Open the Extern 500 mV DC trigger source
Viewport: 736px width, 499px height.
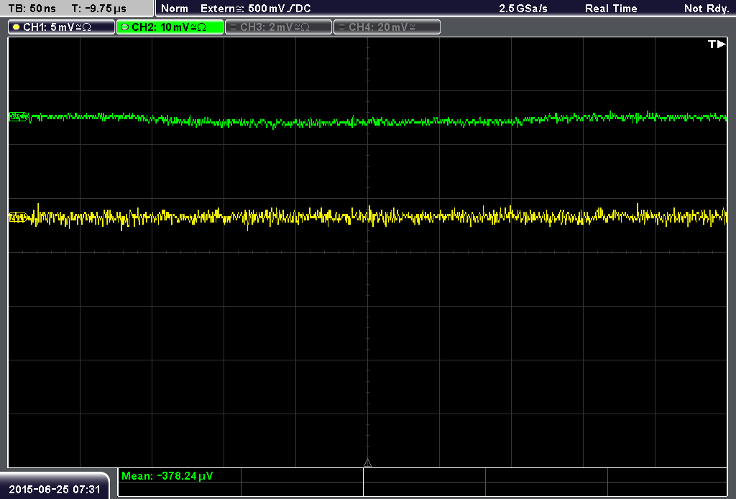tap(256, 9)
